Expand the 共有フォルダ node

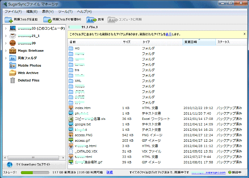click(x=6, y=58)
